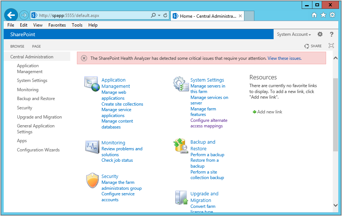342x216 pixels.
Task: Close the Home - Central Administration tab
Action: pos(240,16)
